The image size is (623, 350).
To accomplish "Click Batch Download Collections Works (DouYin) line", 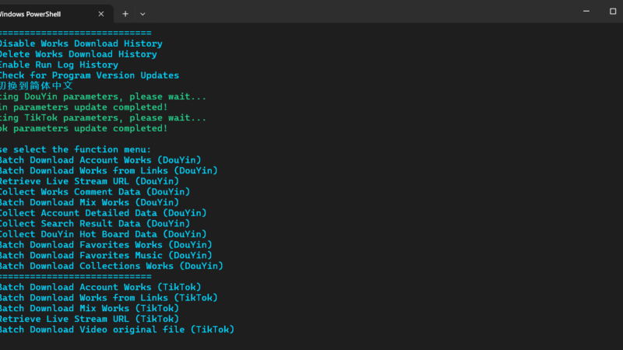I will tap(111, 266).
